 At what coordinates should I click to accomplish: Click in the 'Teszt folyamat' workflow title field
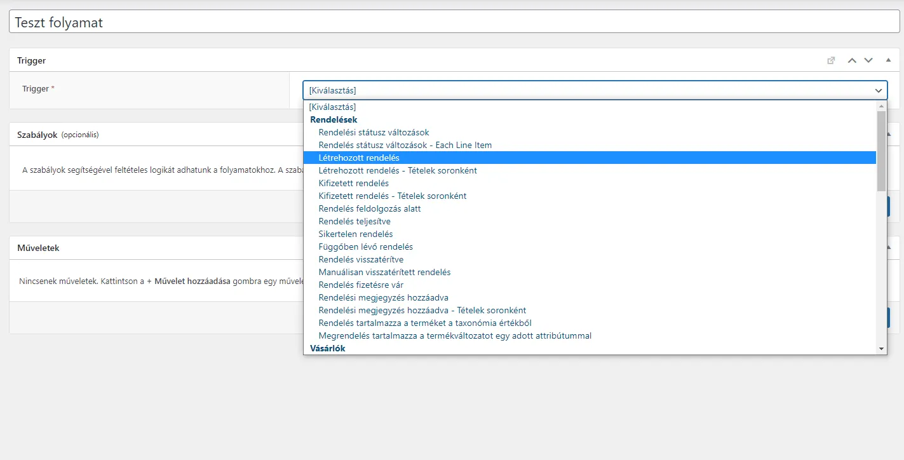[454, 23]
